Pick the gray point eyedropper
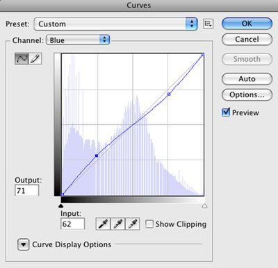The width and height of the screenshot is (278, 268). (117, 224)
